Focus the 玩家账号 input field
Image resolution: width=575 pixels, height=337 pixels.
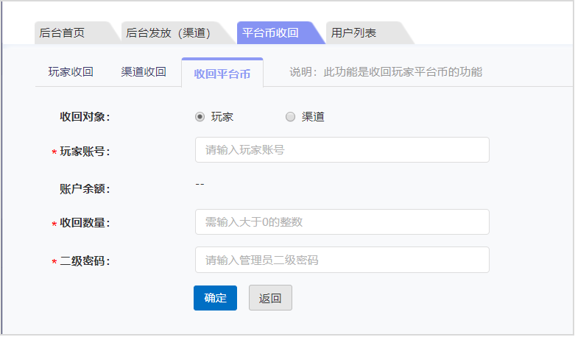tap(342, 150)
